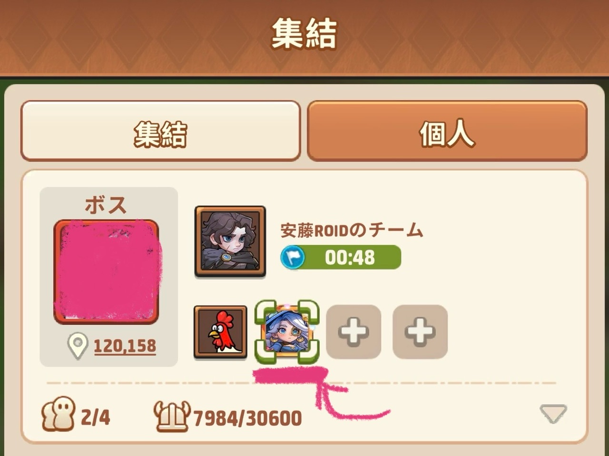Viewport: 609px width, 456px height.
Task: Tap the ボス label above portrait
Action: (x=106, y=205)
